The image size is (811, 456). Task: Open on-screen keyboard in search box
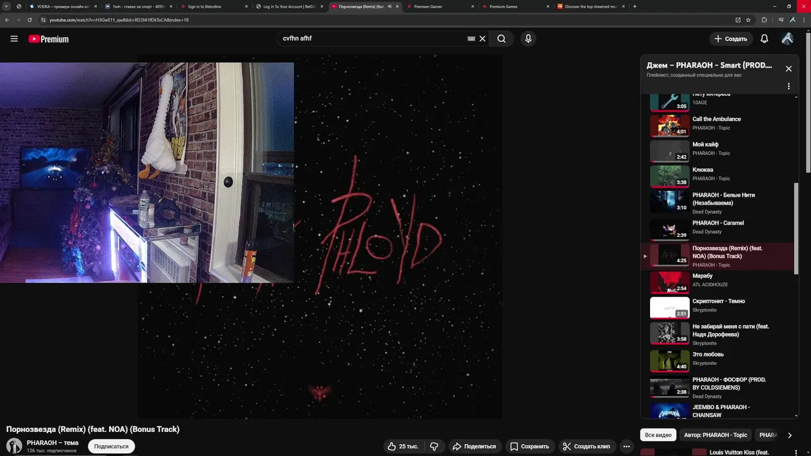pos(471,39)
